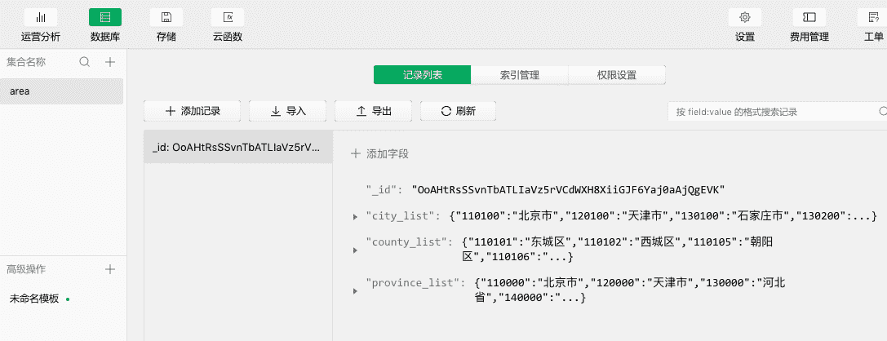Click the search icon beside 集合名称
Image resolution: width=887 pixels, height=341 pixels.
point(85,62)
